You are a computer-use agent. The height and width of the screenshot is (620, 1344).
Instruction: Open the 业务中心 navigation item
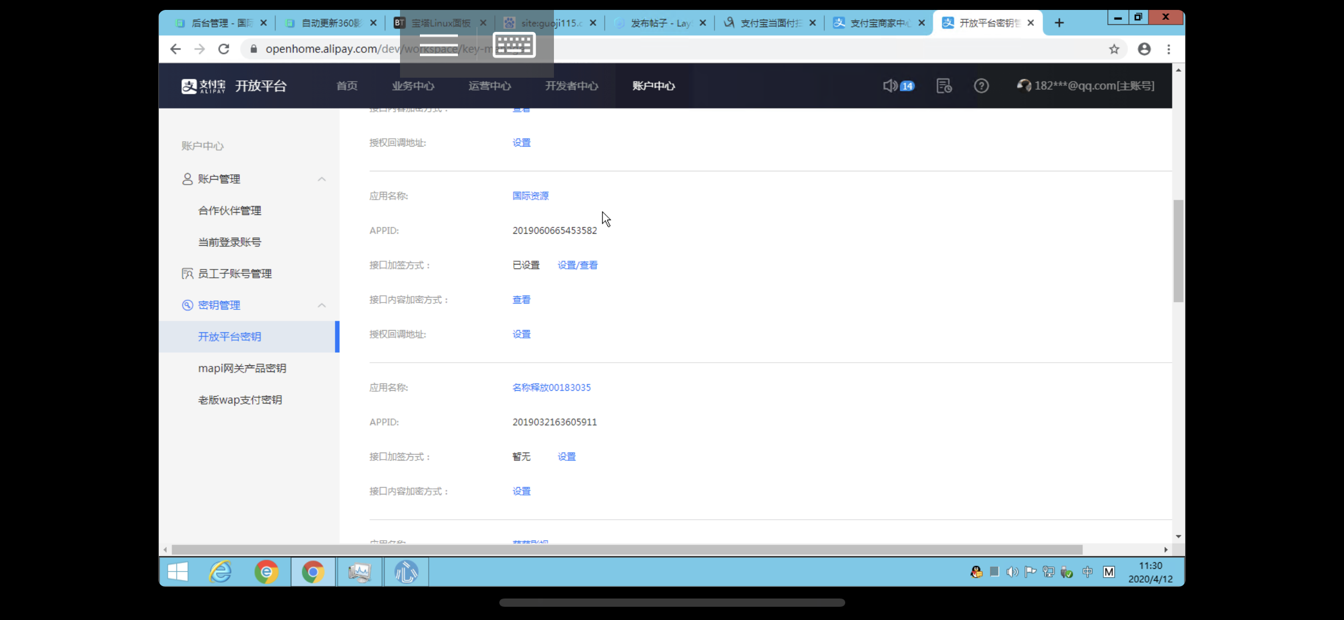click(413, 86)
